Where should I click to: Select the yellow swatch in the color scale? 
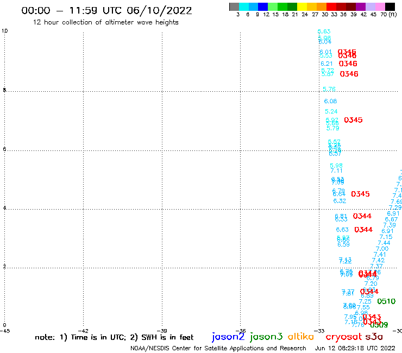click(x=302, y=7)
